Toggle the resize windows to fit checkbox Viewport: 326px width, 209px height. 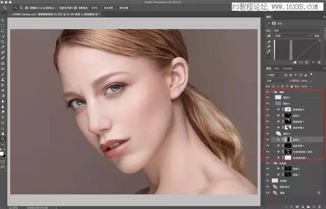26,8
